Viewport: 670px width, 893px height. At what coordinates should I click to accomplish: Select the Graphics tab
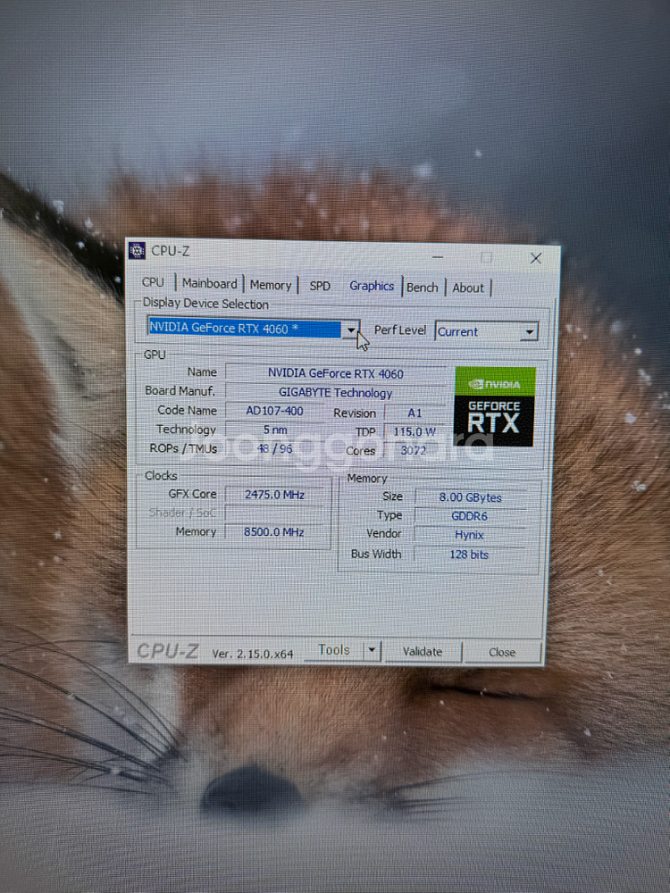point(372,286)
